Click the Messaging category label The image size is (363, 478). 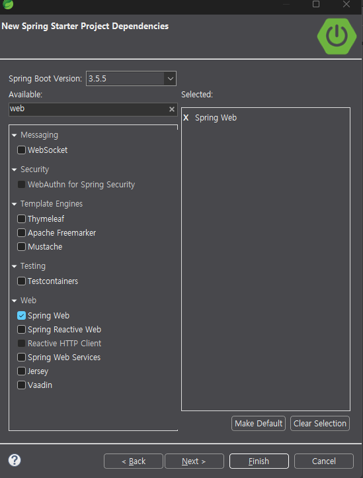pos(39,135)
